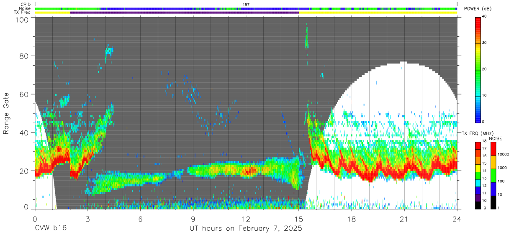
Task: Click the Range Gate axis title
Action: tap(6, 113)
